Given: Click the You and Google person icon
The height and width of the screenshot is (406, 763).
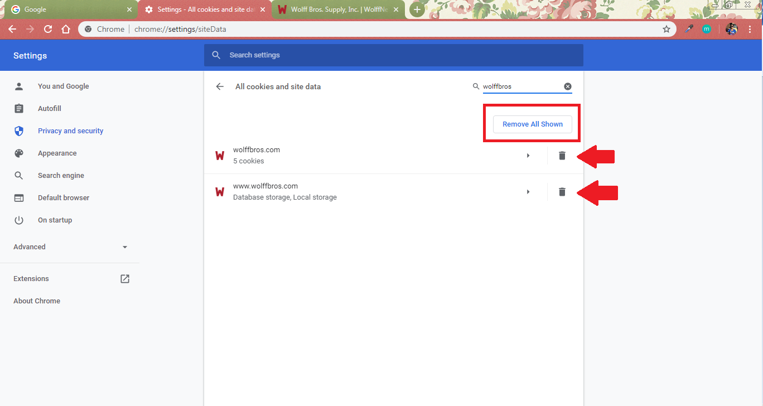Looking at the screenshot, I should pyautogui.click(x=19, y=86).
